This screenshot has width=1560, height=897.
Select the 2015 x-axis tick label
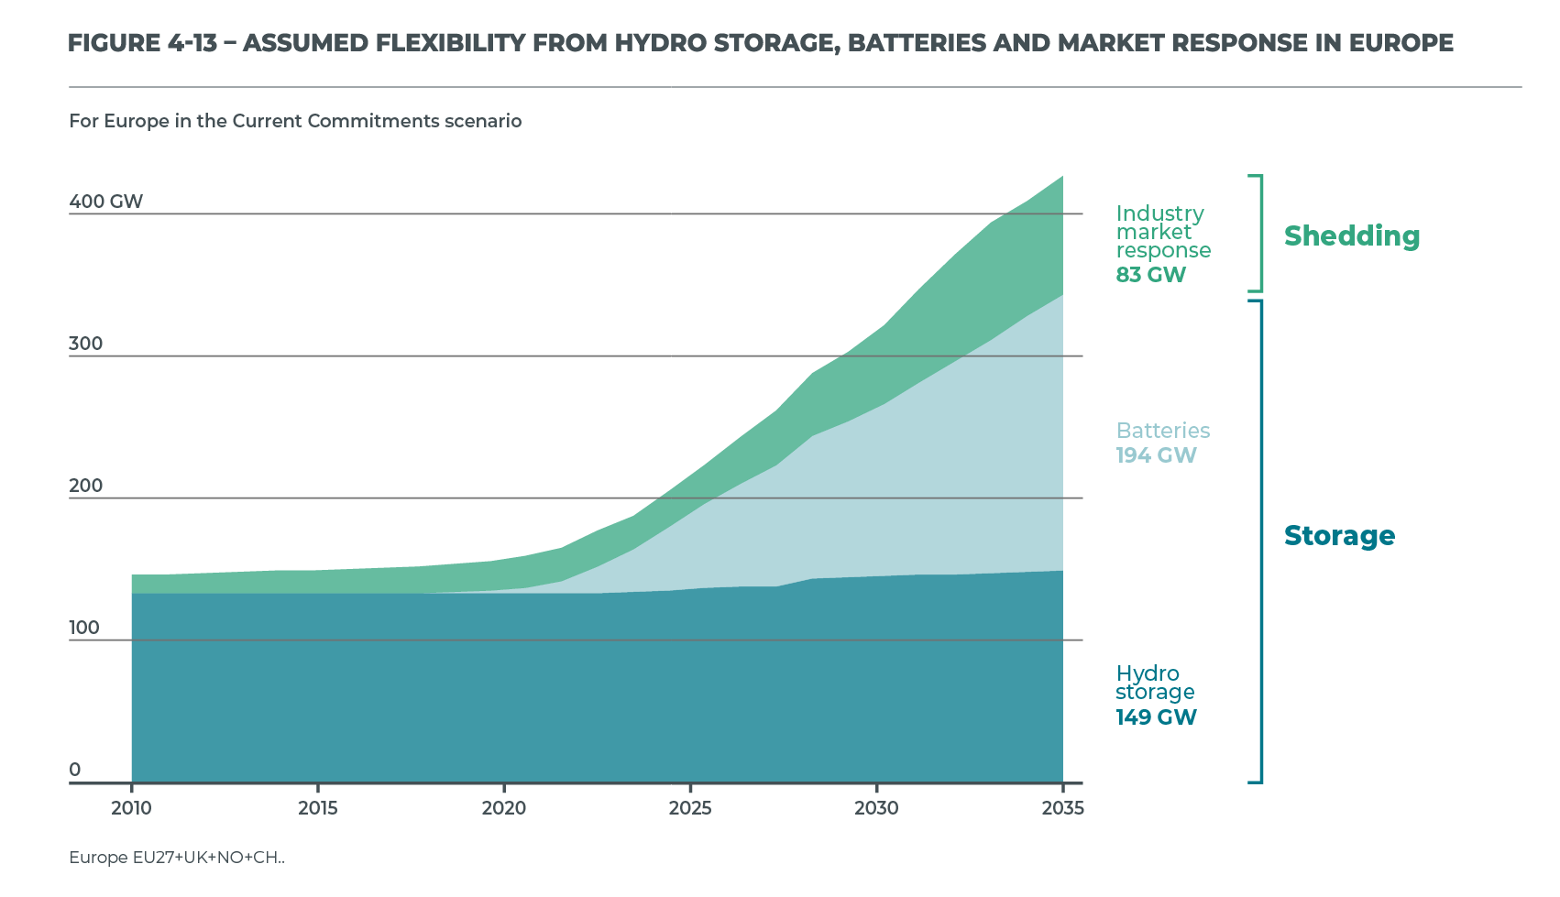coord(317,808)
